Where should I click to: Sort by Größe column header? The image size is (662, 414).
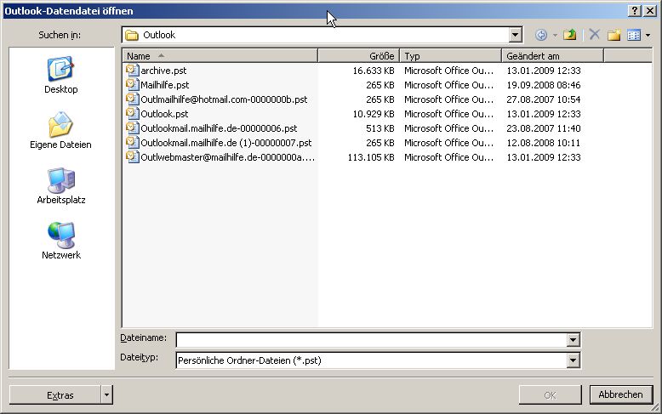coord(358,55)
